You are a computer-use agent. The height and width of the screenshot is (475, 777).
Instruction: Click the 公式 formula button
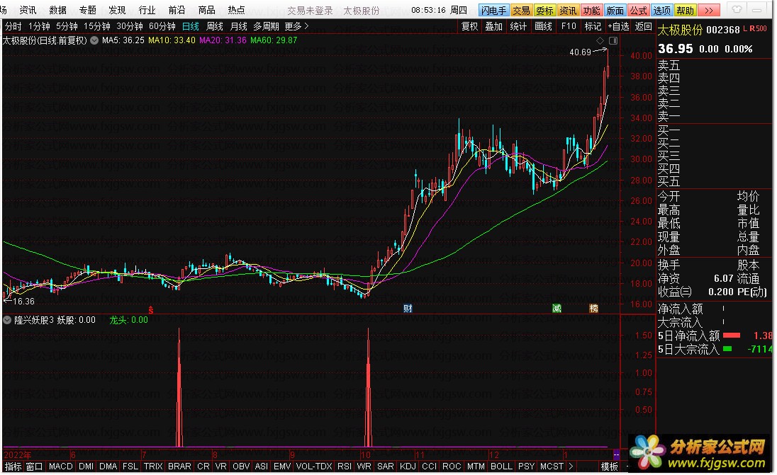[638, 11]
